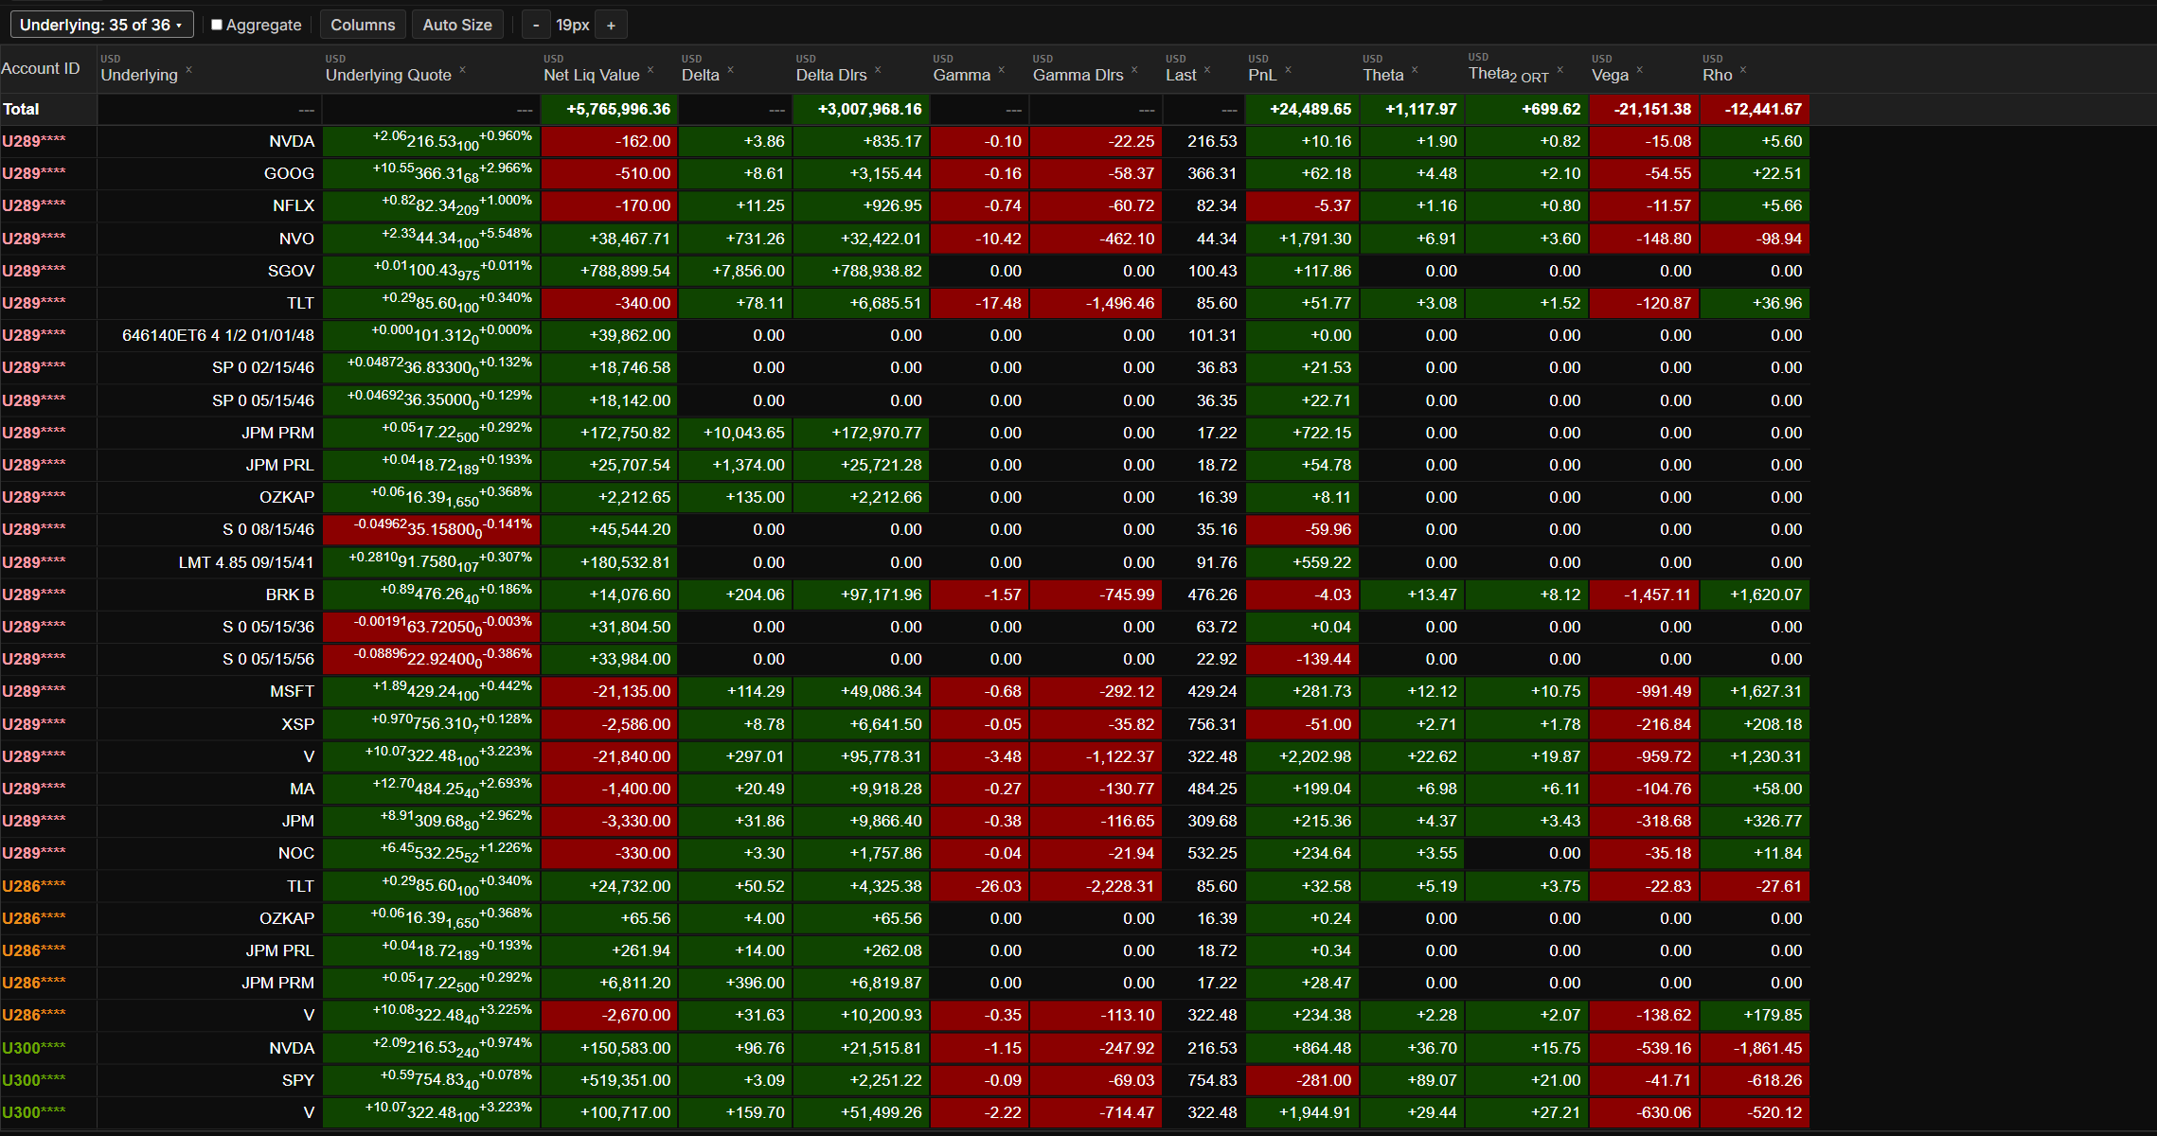This screenshot has height=1136, width=2157.
Task: Sort by the Vega column header
Action: (1611, 75)
